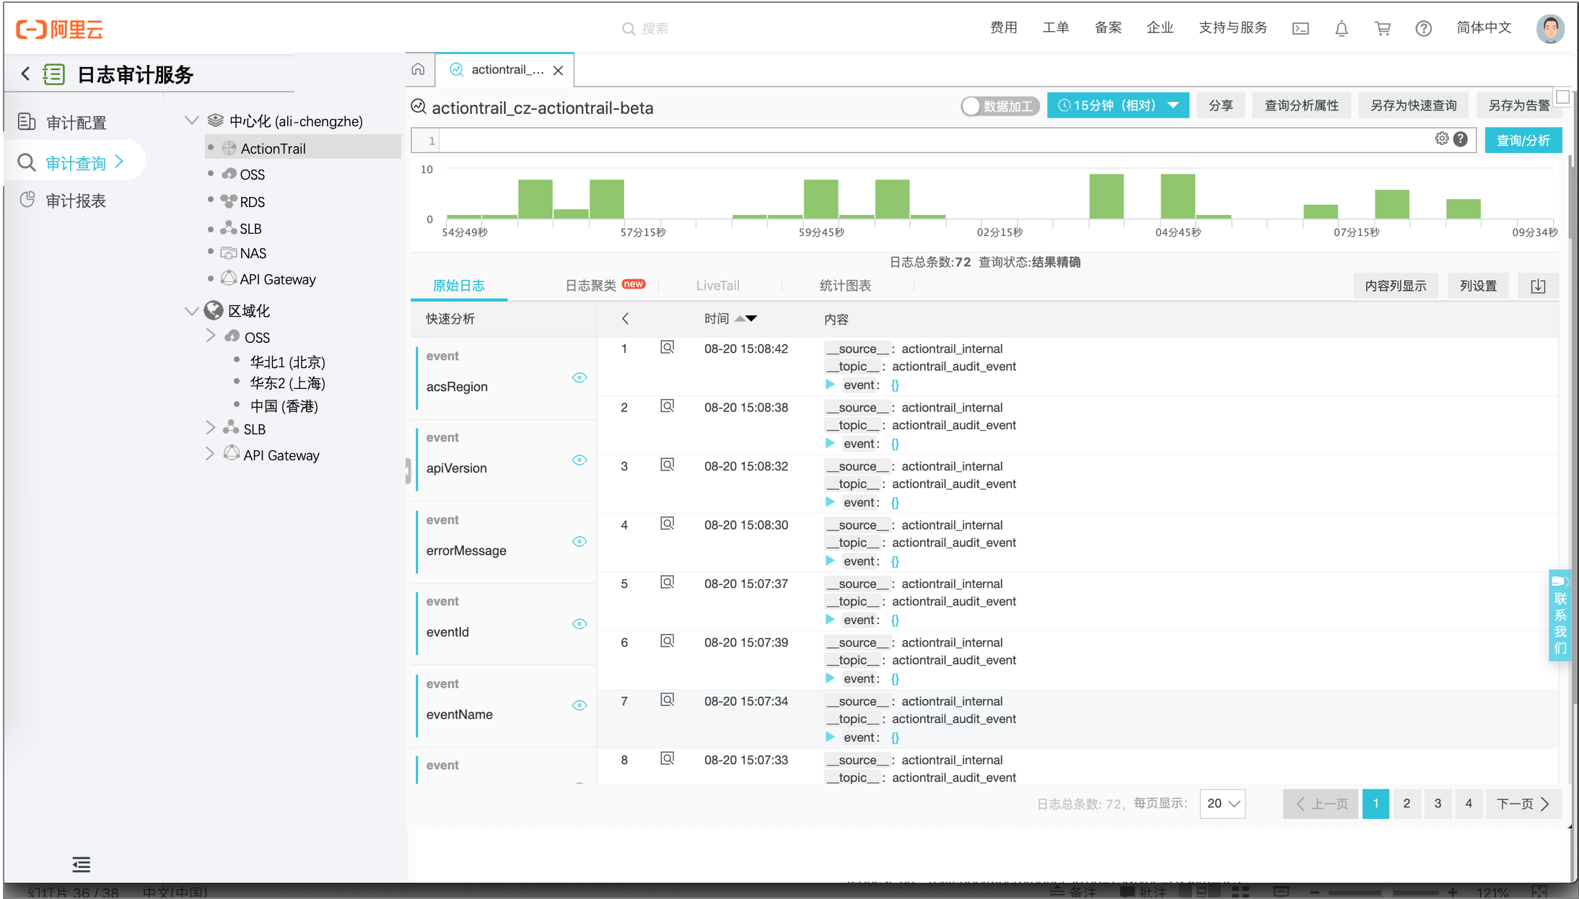Select 华北1 (北京) region in tree
Image resolution: width=1579 pixels, height=899 pixels.
(x=287, y=361)
